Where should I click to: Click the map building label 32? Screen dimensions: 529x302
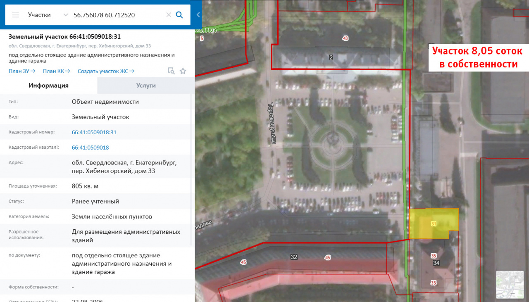pos(294,257)
